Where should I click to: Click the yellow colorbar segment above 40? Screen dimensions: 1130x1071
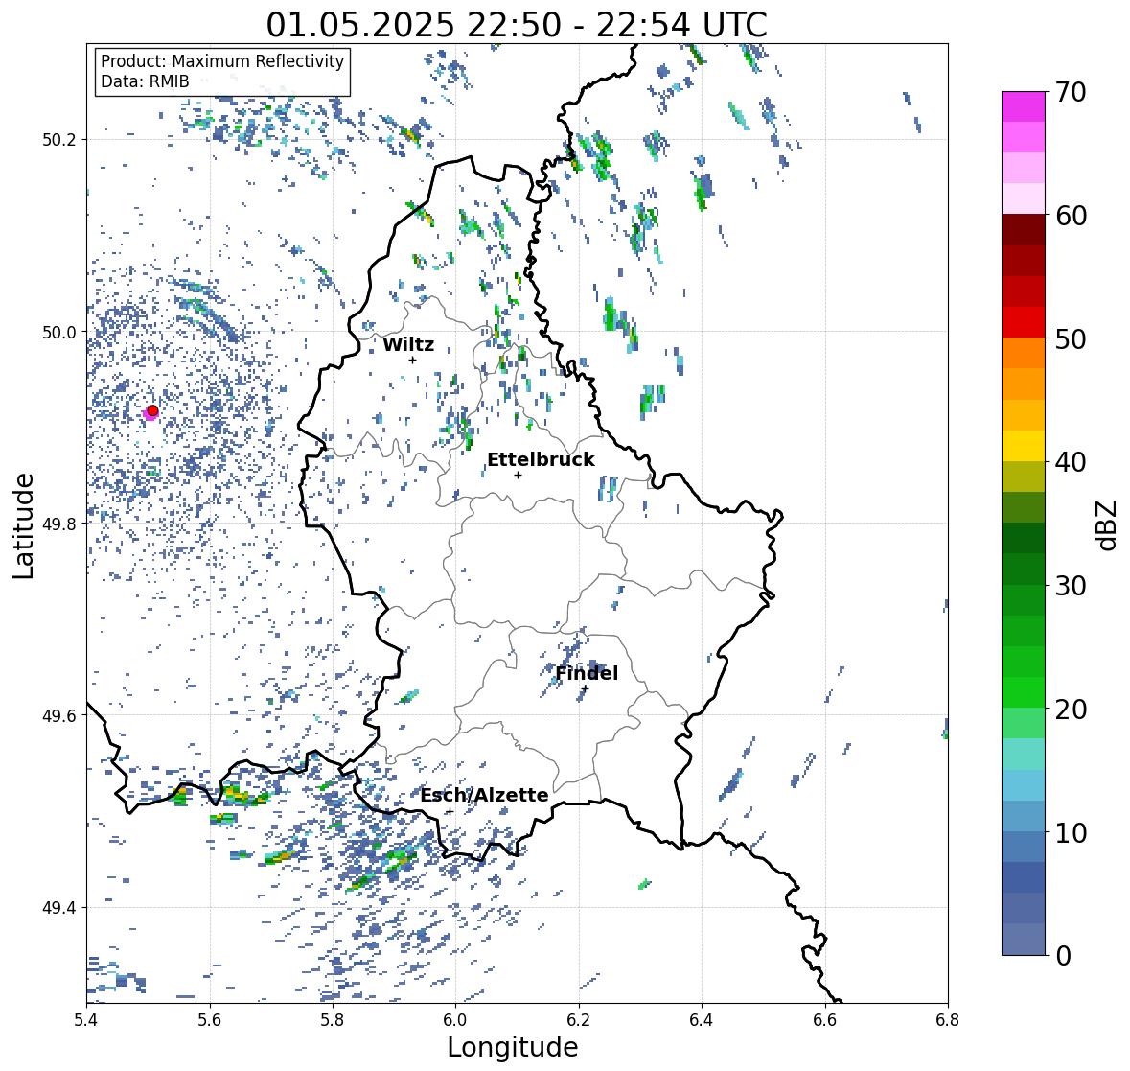click(1024, 446)
